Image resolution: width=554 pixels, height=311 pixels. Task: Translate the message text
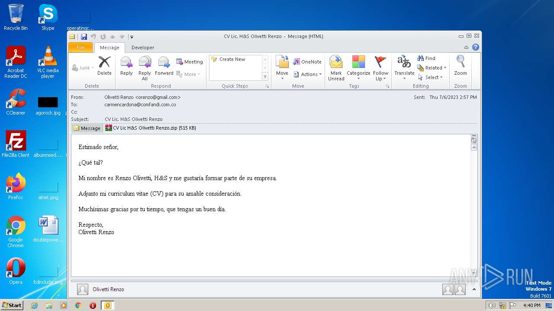click(x=404, y=68)
